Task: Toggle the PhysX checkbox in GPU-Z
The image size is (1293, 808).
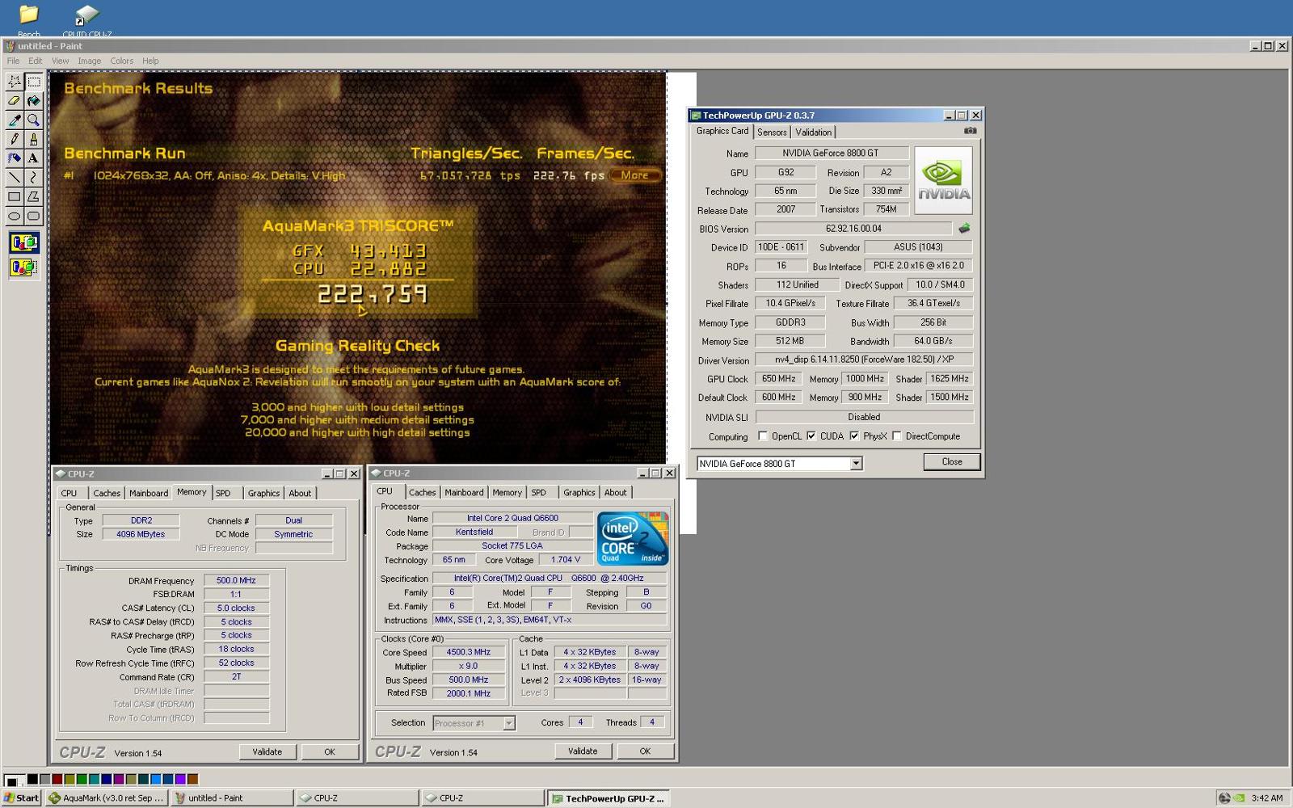Action: (854, 436)
